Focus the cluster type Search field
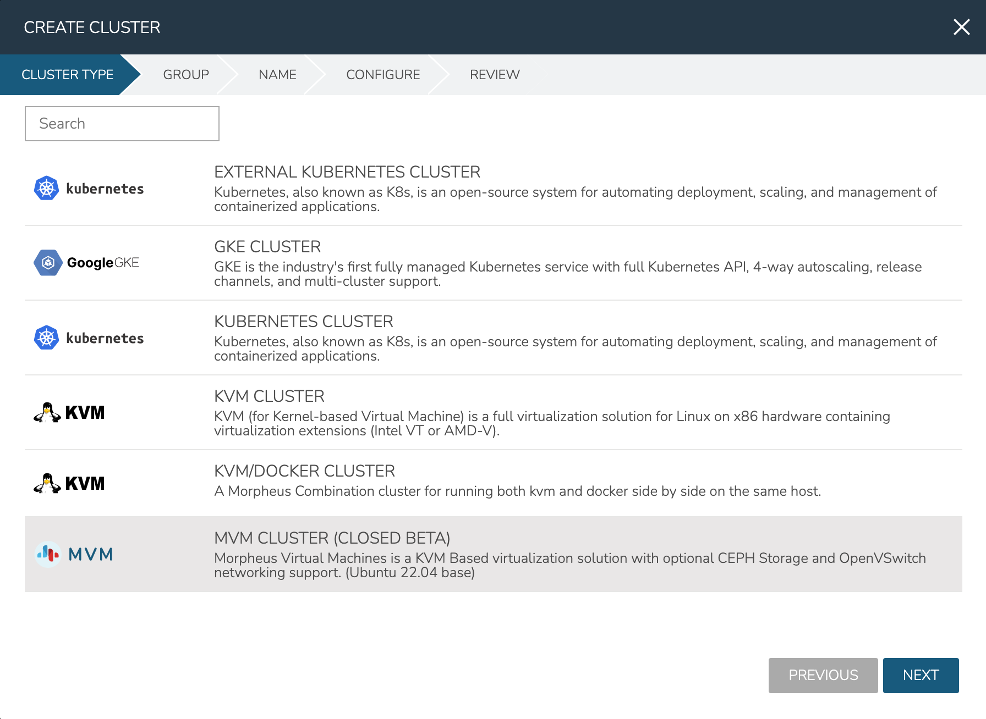Screen dimensions: 986x719 [122, 124]
